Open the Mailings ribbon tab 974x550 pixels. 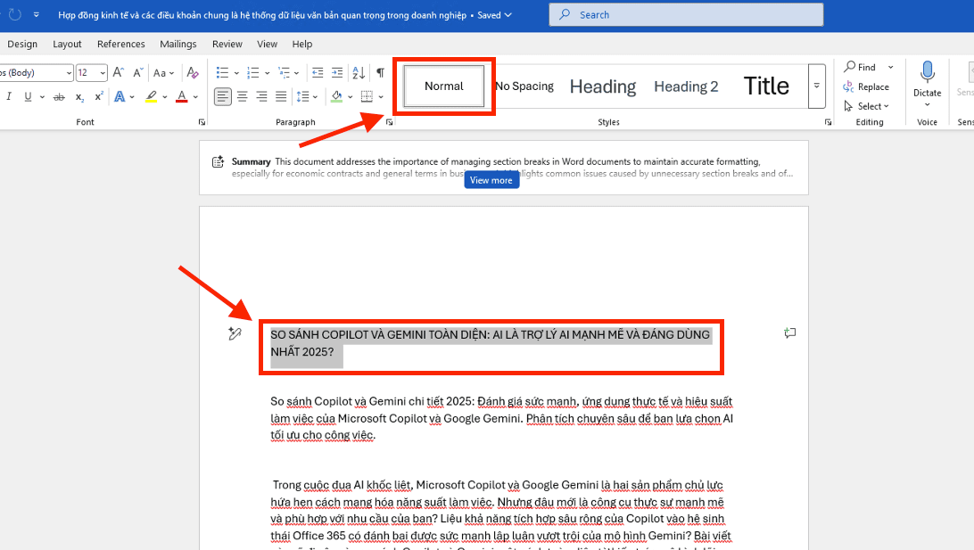(178, 44)
